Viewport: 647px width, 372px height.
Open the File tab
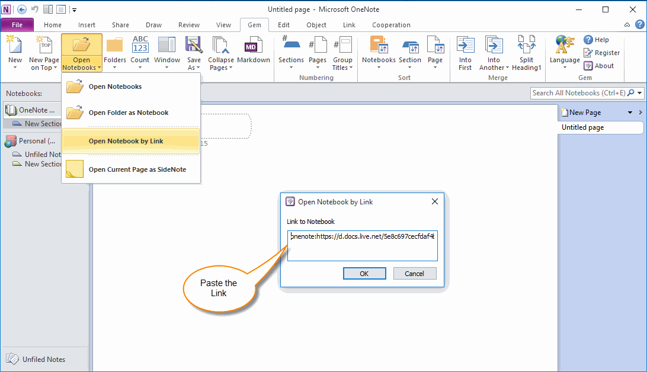17,25
